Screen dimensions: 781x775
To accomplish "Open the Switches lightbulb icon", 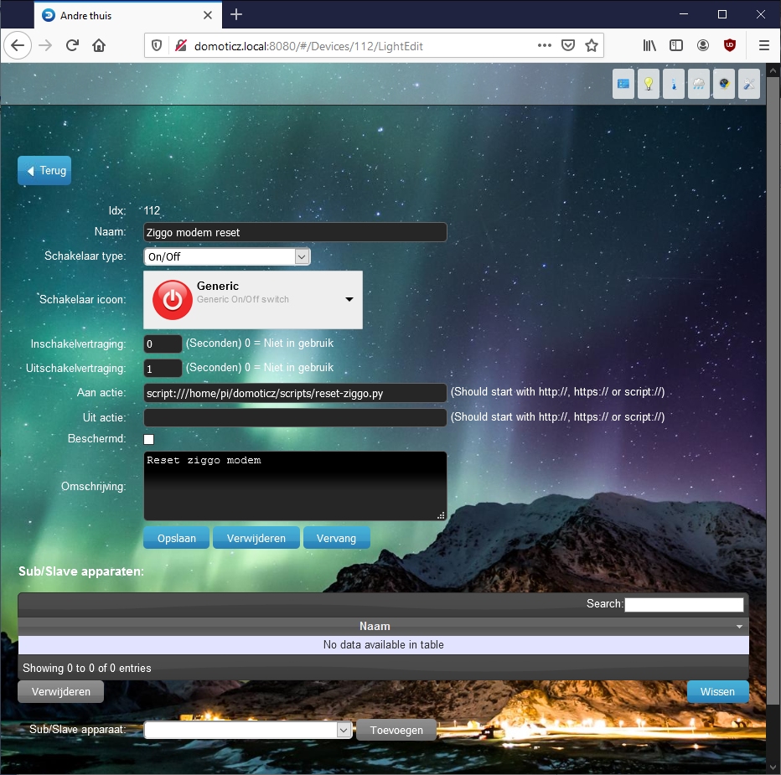I will click(649, 84).
